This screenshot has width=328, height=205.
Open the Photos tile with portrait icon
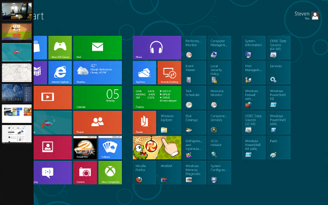coord(53,148)
